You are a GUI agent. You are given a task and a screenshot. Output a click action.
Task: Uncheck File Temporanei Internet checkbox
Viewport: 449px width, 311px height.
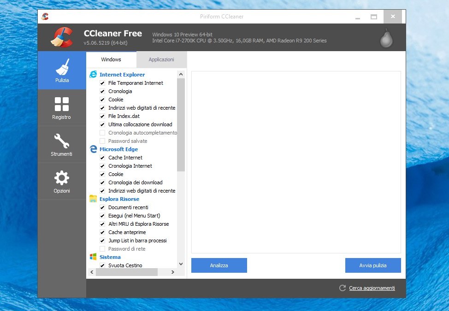pos(102,83)
